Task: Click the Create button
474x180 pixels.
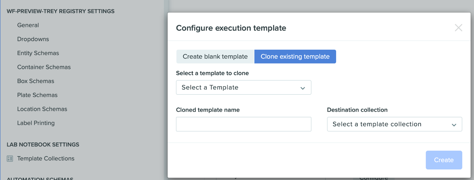Action: pyautogui.click(x=444, y=160)
